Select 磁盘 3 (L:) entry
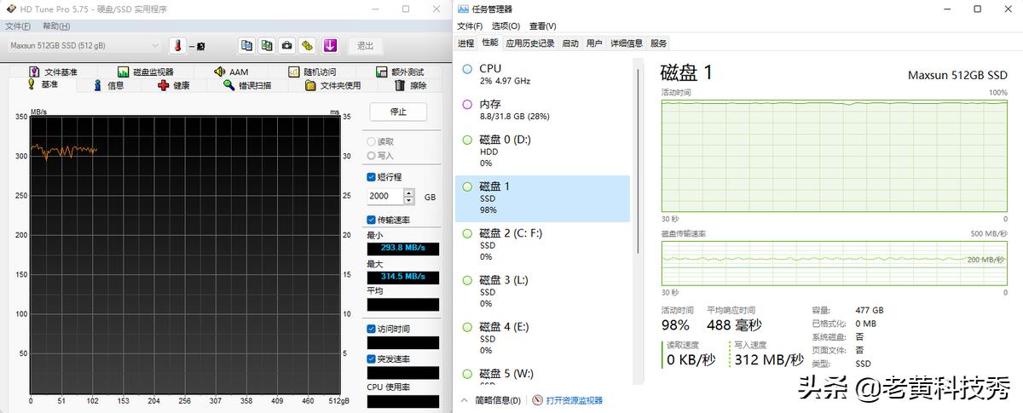Screen dimensions: 1023x413 543,291
